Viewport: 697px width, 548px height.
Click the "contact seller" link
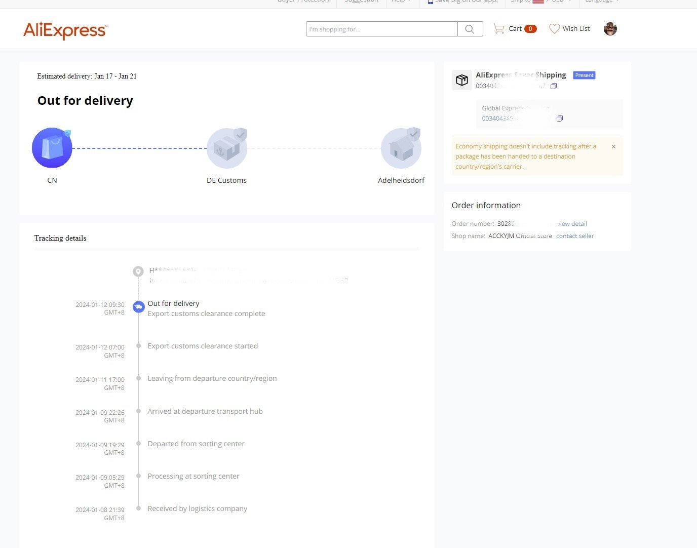point(575,236)
